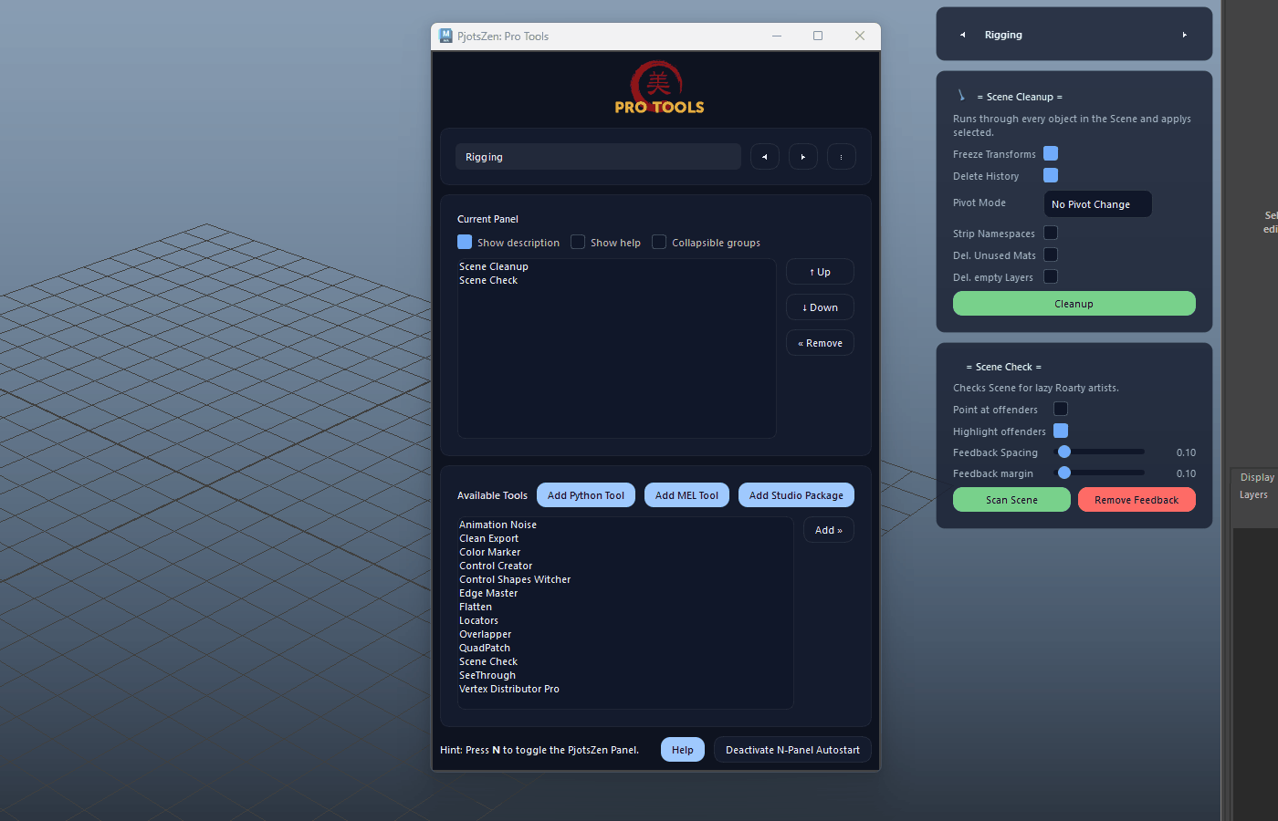Select Locators tool in list
Image resolution: width=1278 pixels, height=821 pixels.
coord(478,620)
